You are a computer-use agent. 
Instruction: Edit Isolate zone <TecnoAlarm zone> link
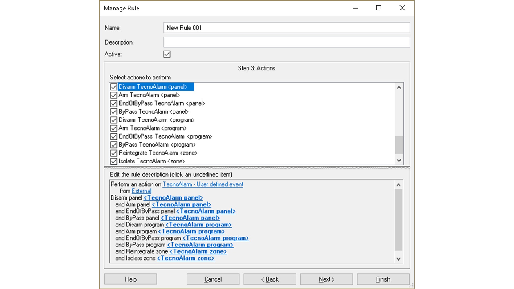pos(186,258)
